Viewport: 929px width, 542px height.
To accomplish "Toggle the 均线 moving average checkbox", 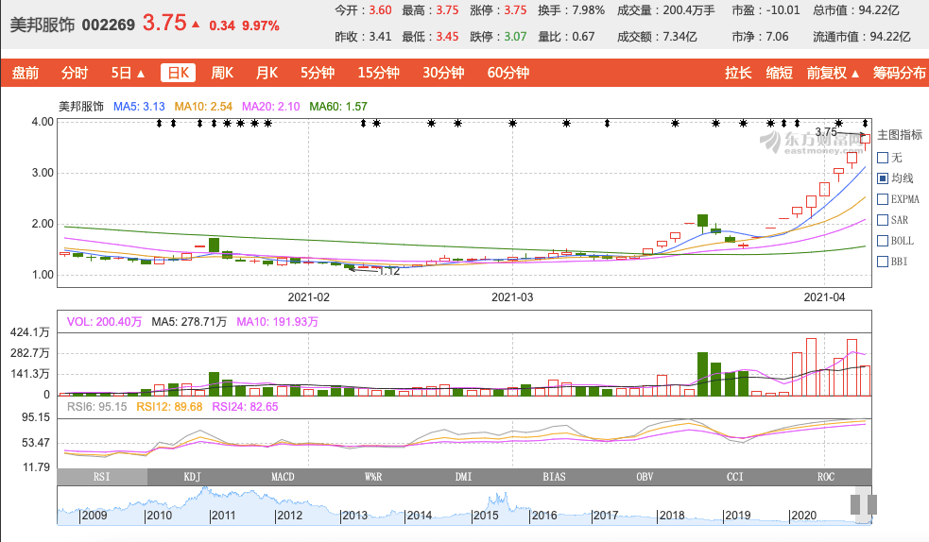I will [883, 178].
